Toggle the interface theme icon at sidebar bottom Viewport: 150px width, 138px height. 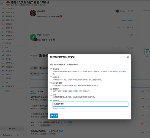[18, 135]
